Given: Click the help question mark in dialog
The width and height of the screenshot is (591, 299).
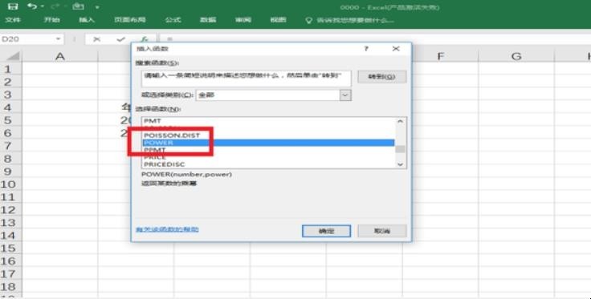Looking at the screenshot, I should tap(366, 49).
